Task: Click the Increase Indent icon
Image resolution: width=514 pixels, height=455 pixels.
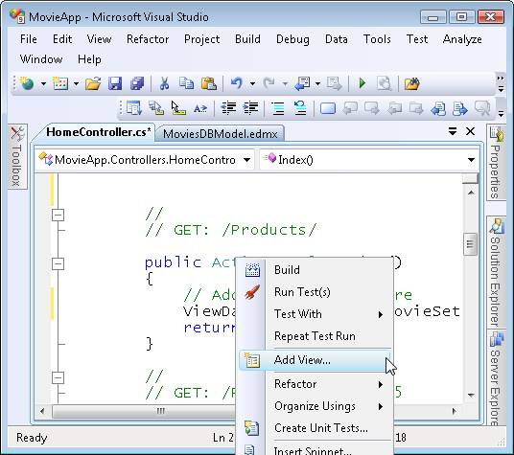Action: 250,108
